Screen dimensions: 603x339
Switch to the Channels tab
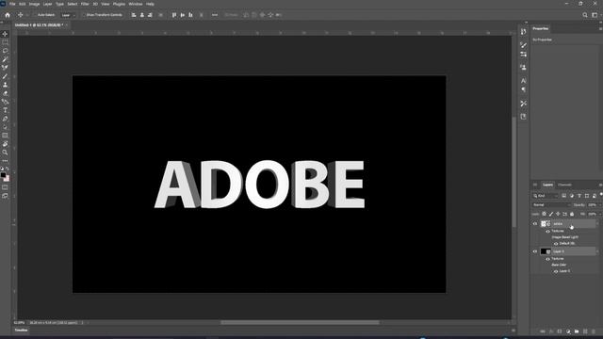(564, 185)
